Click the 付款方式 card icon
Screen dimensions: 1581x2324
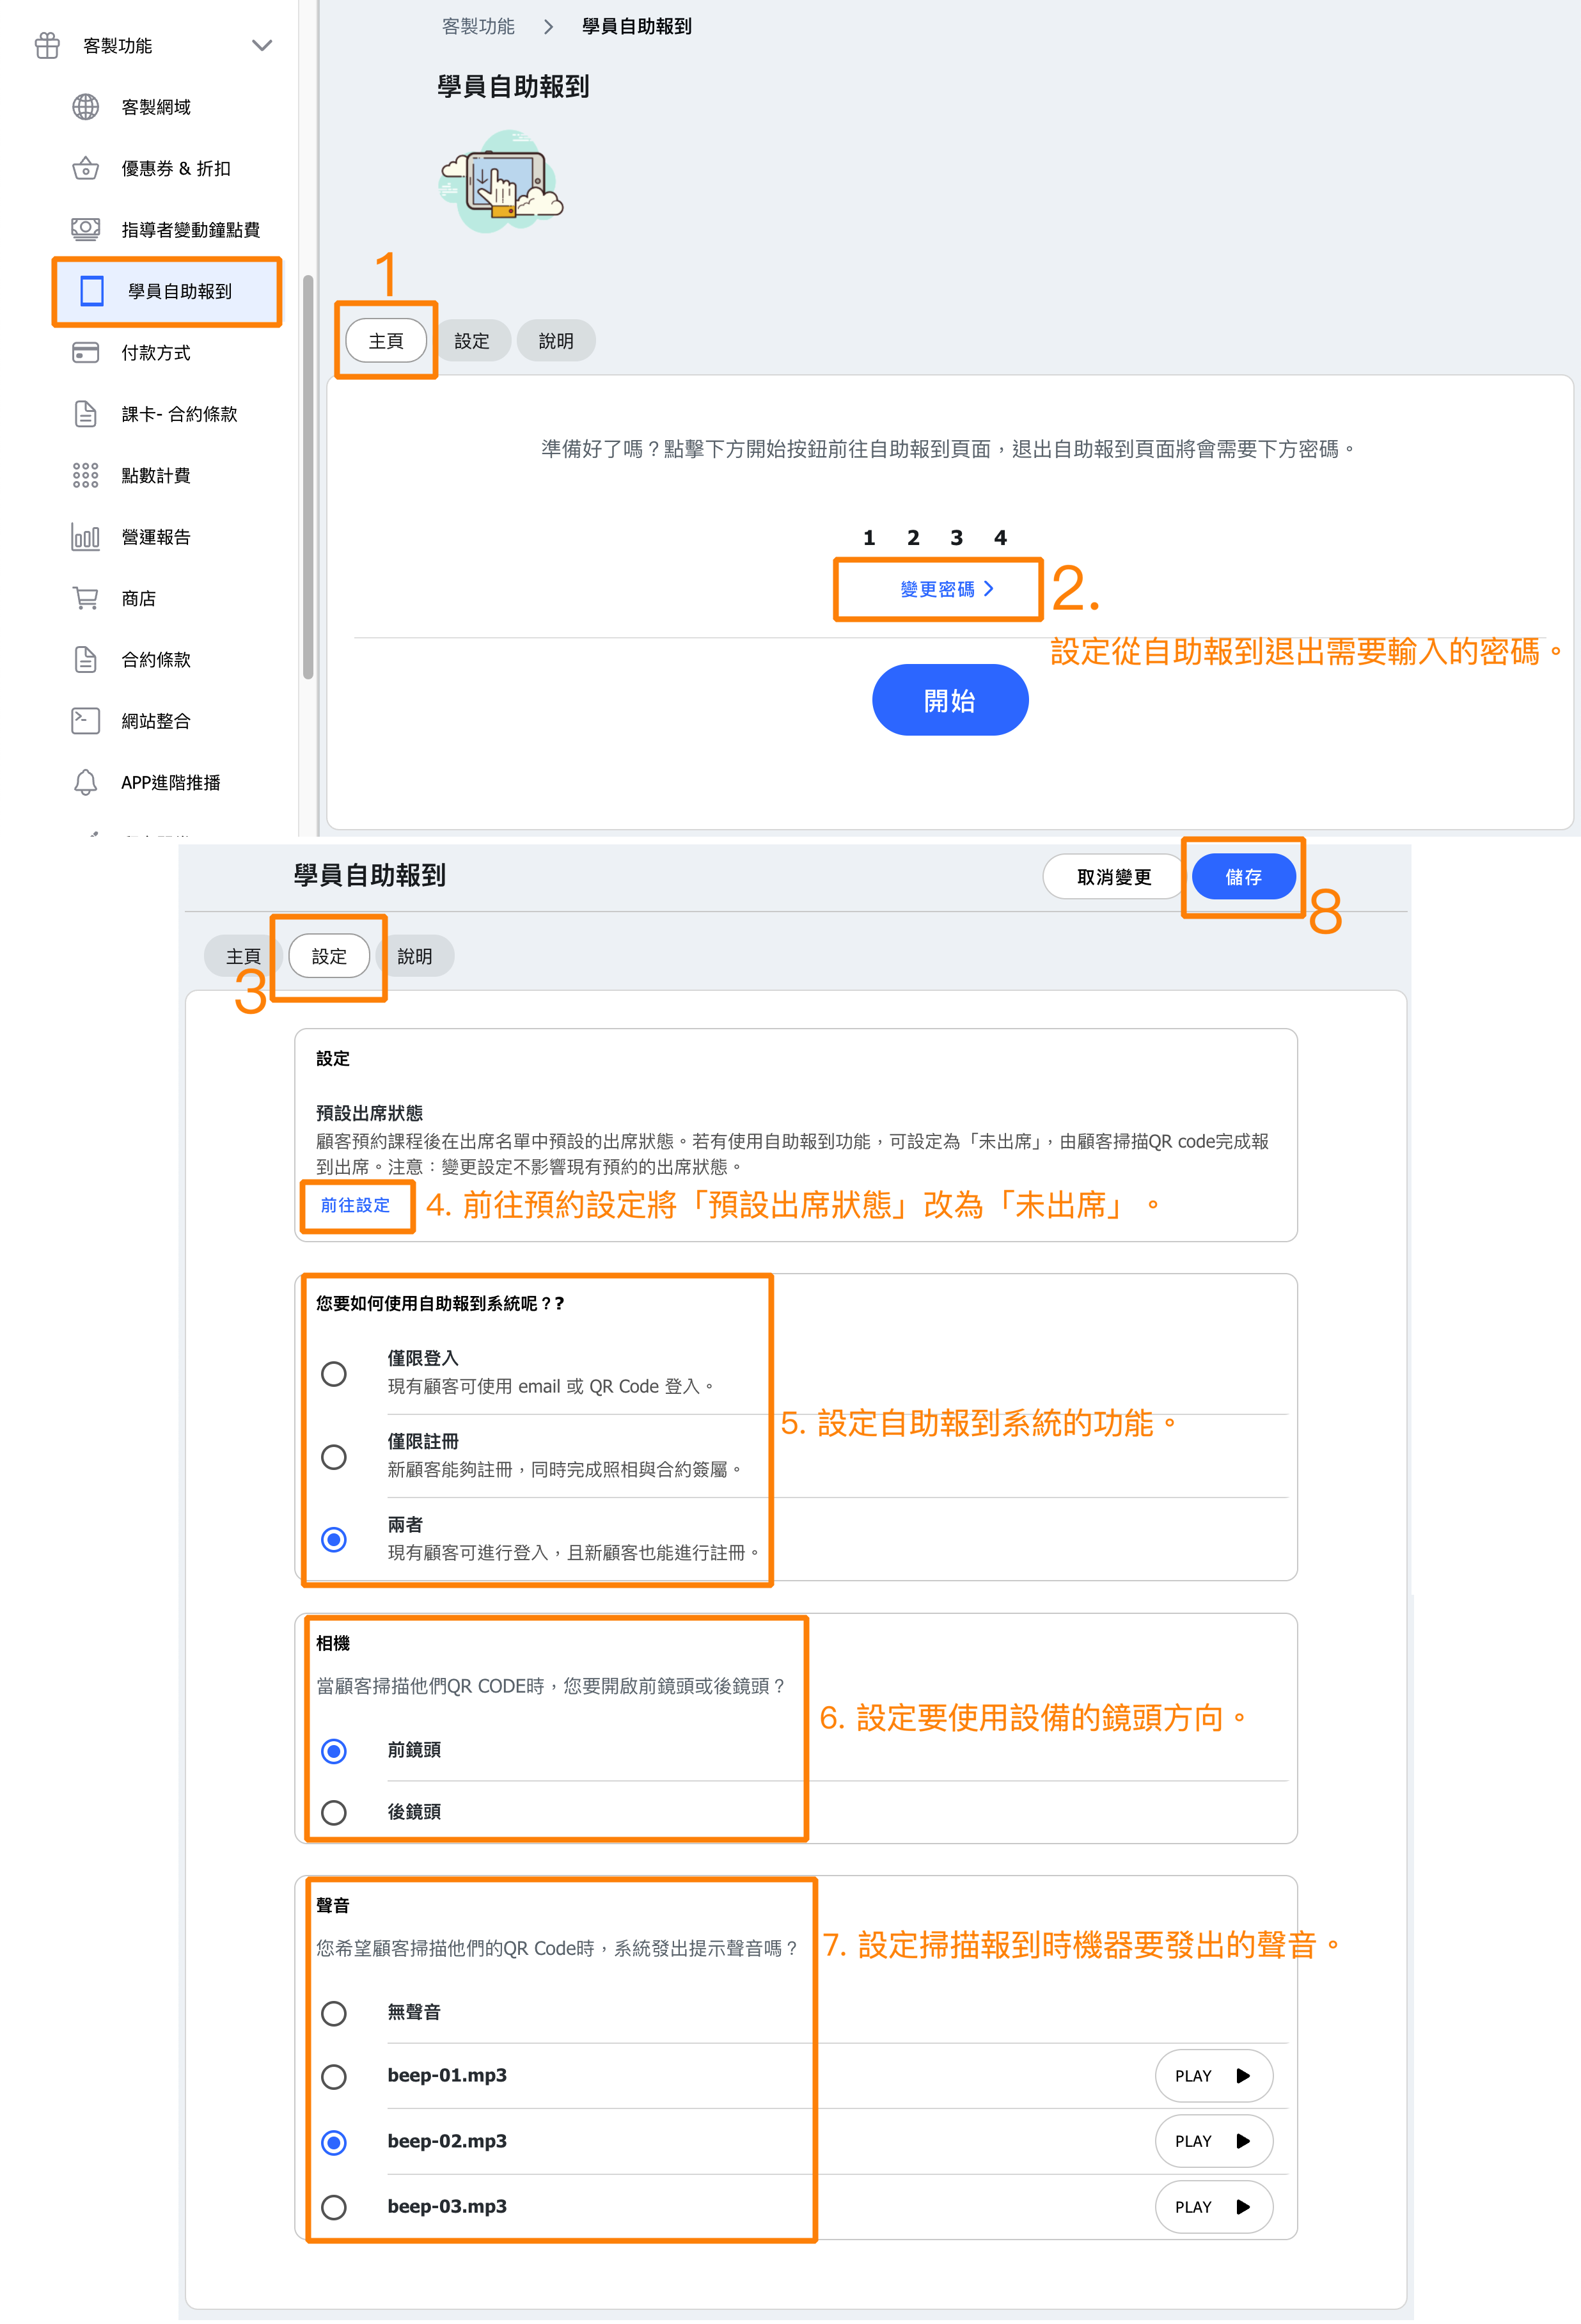(x=86, y=352)
